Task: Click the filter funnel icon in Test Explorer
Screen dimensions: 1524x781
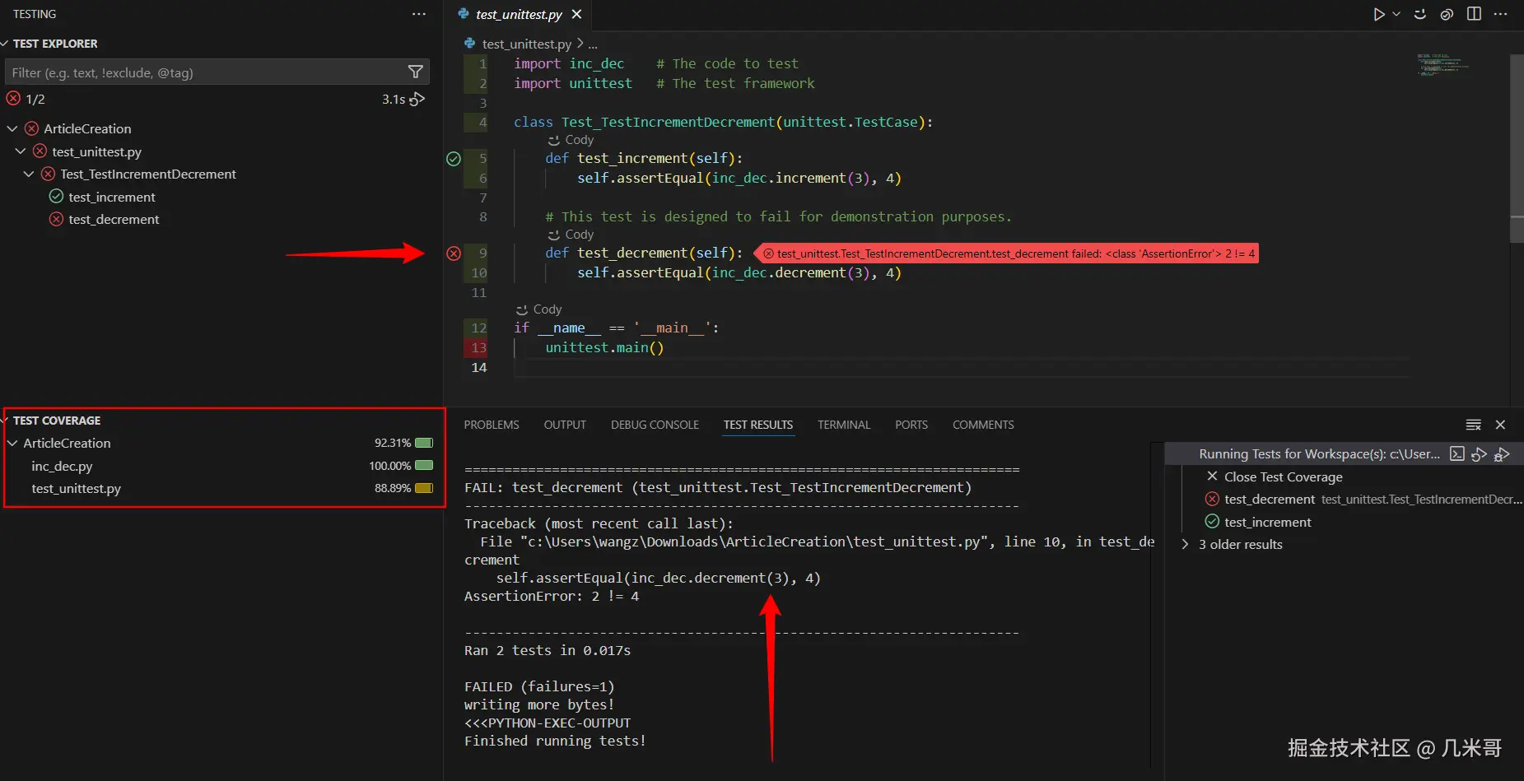Action: click(416, 72)
